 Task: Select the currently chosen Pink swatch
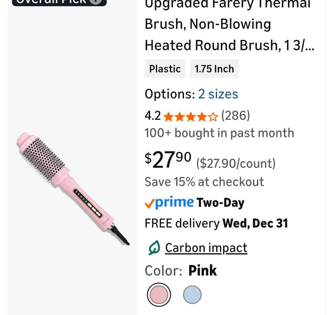click(x=159, y=294)
